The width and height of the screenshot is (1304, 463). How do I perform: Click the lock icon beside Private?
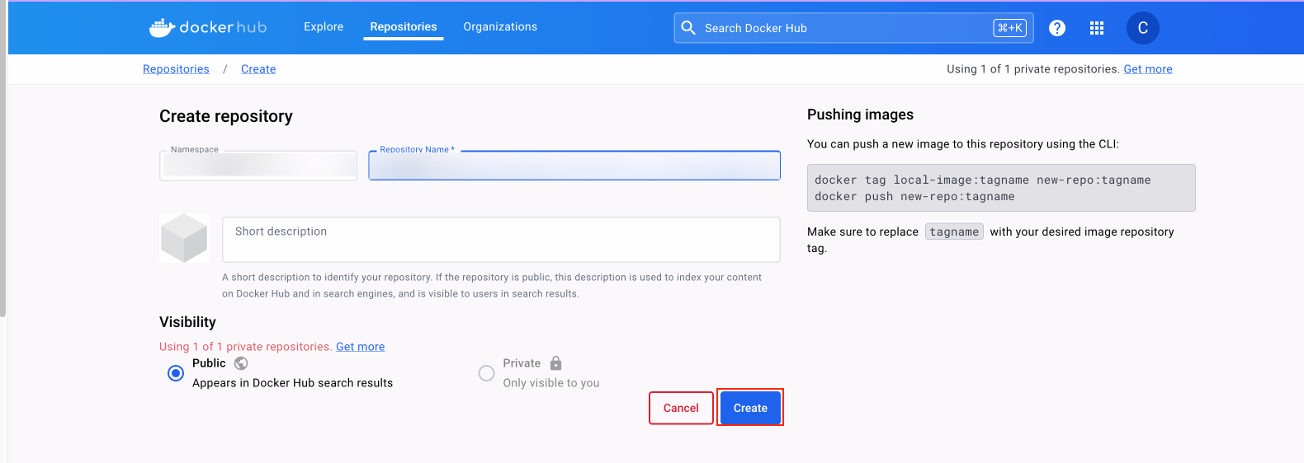555,363
